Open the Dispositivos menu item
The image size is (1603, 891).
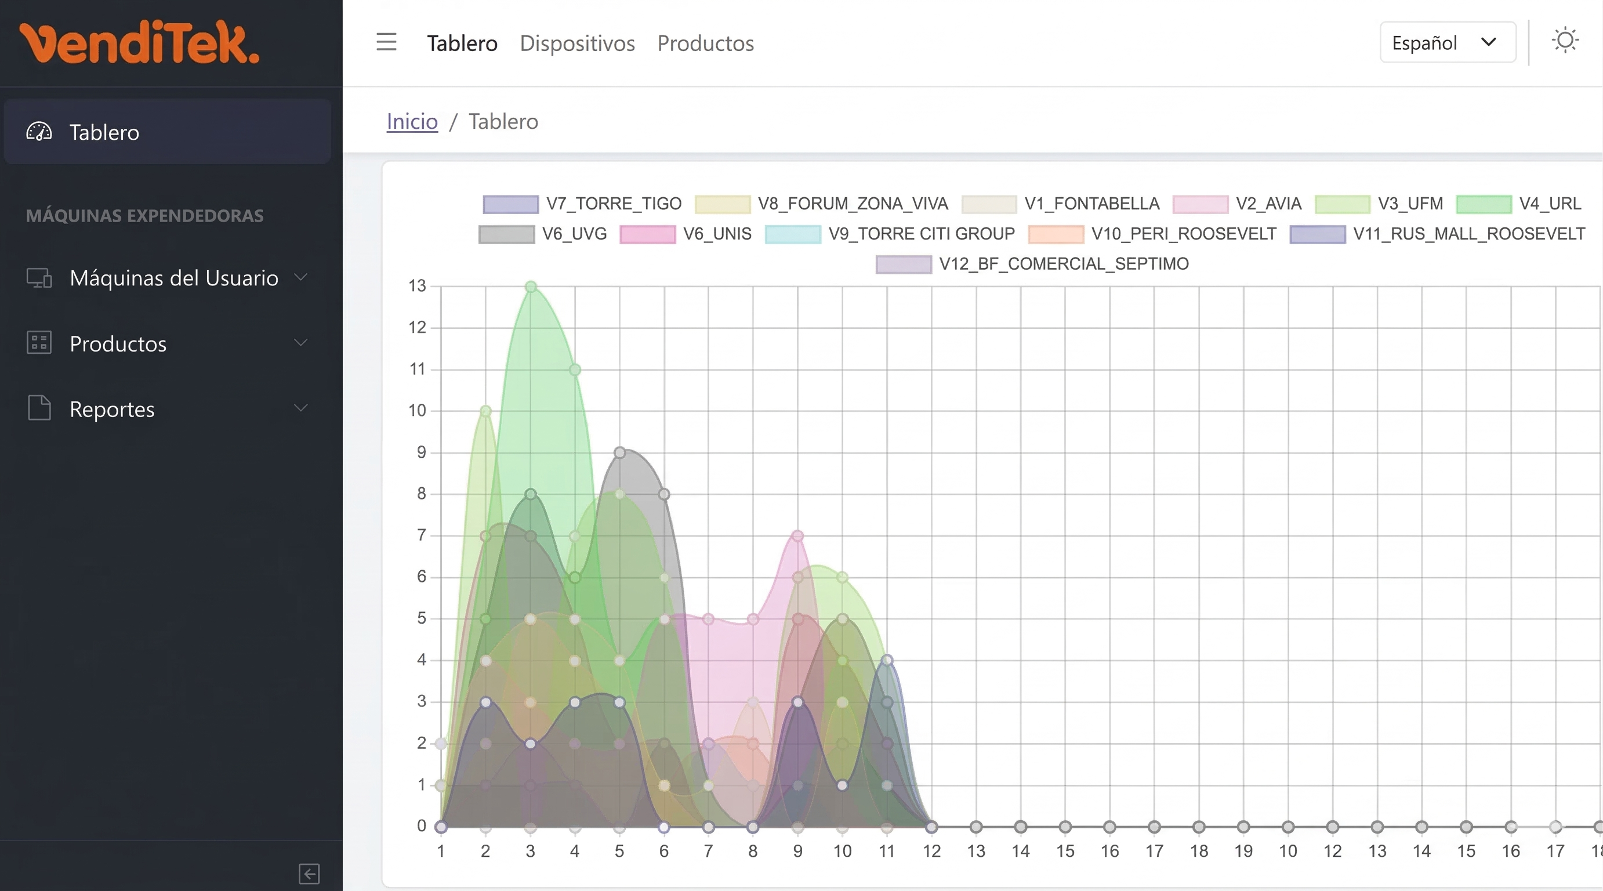[x=577, y=43]
